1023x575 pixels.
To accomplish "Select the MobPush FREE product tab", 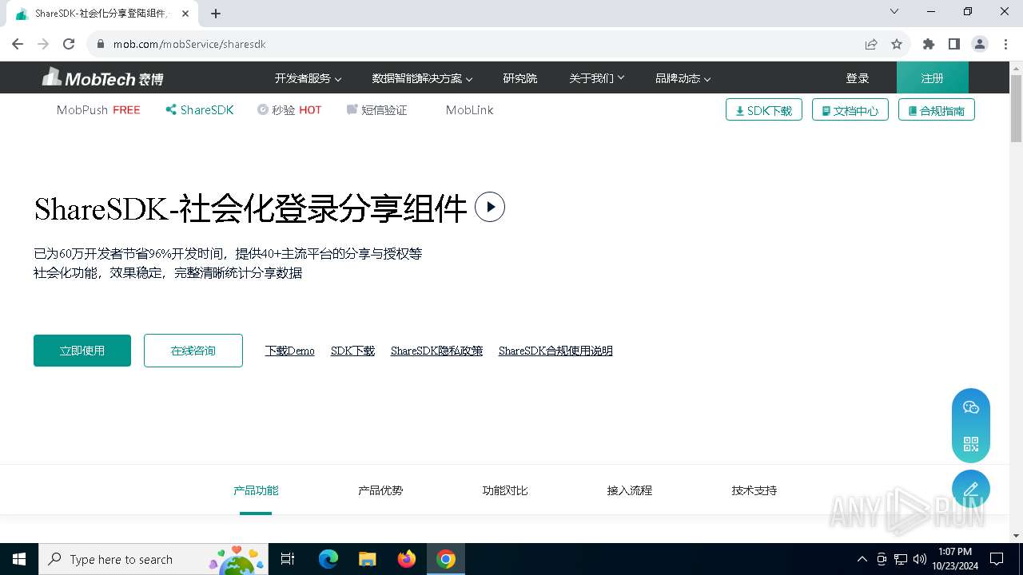I will (98, 110).
